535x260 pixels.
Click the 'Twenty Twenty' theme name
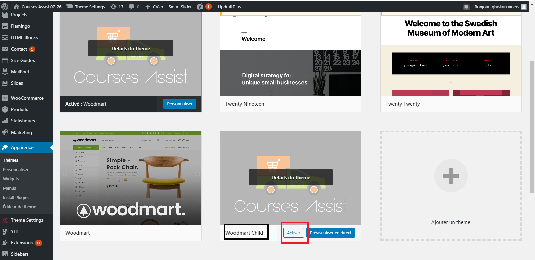coord(403,104)
